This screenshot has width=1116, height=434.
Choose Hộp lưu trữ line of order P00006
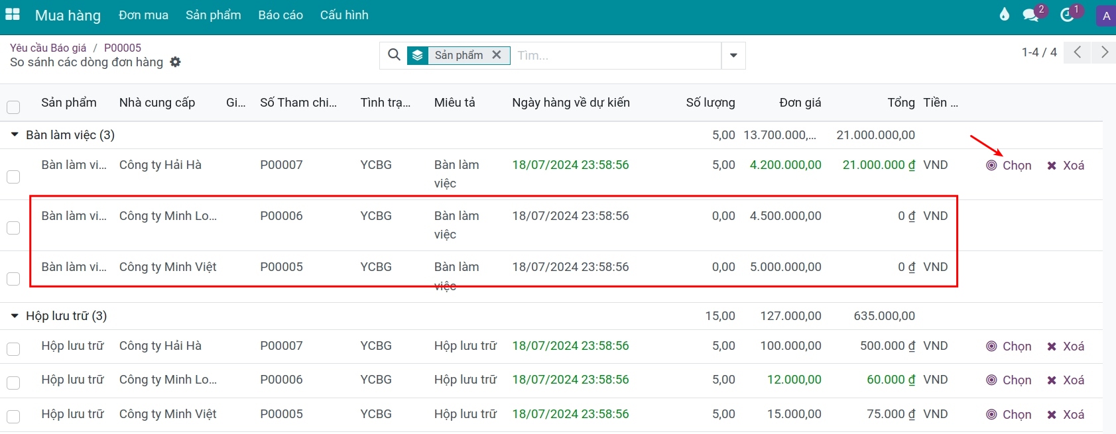pos(1009,380)
